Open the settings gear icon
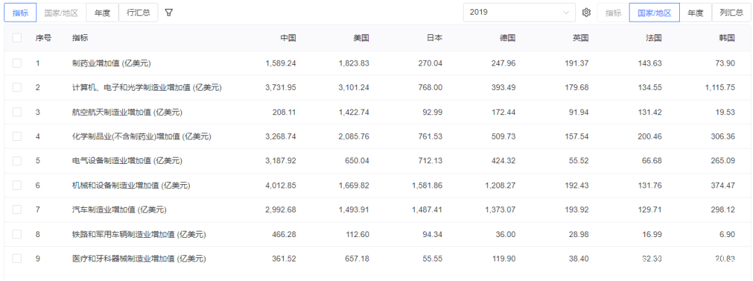 point(586,13)
